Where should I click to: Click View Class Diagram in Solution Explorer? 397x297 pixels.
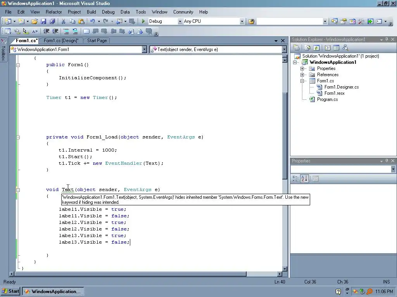[x=345, y=48]
